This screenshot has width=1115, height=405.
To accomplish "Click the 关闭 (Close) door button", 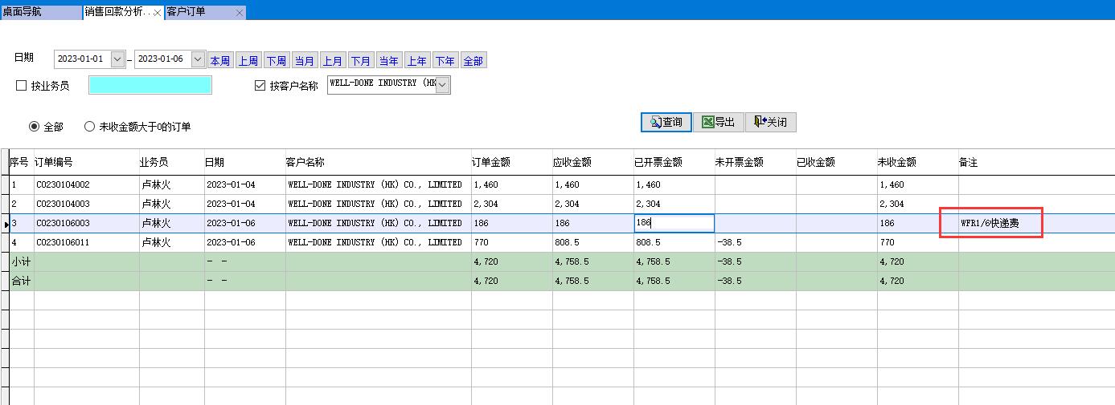I will coord(770,122).
